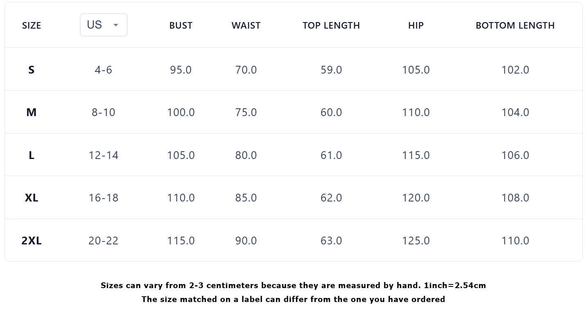The width and height of the screenshot is (586, 311).
Task: Click the 4-6 US size cell
Action: [103, 70]
